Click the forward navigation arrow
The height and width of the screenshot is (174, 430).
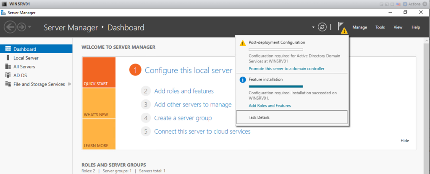point(21,27)
